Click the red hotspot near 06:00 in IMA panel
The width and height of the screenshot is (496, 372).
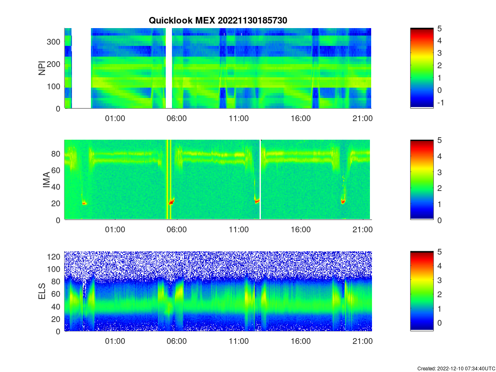tap(172, 202)
